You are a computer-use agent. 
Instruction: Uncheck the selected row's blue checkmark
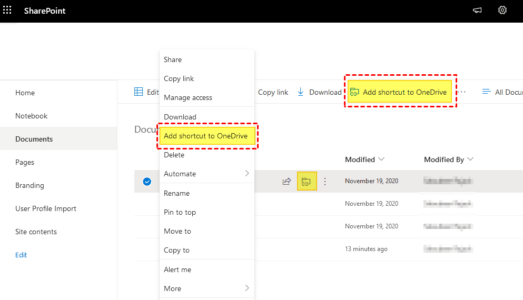(x=147, y=182)
